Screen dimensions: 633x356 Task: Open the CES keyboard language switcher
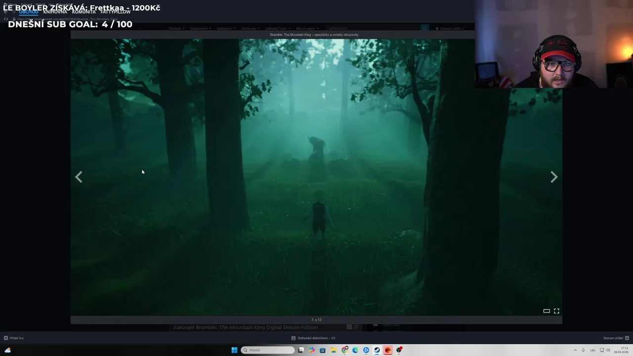(x=592, y=350)
